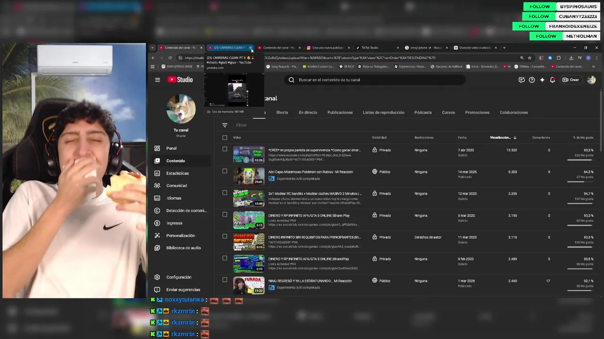Check the 2x1 Modear RC bandito video
Viewport: 604px width, 339px height.
tap(225, 193)
